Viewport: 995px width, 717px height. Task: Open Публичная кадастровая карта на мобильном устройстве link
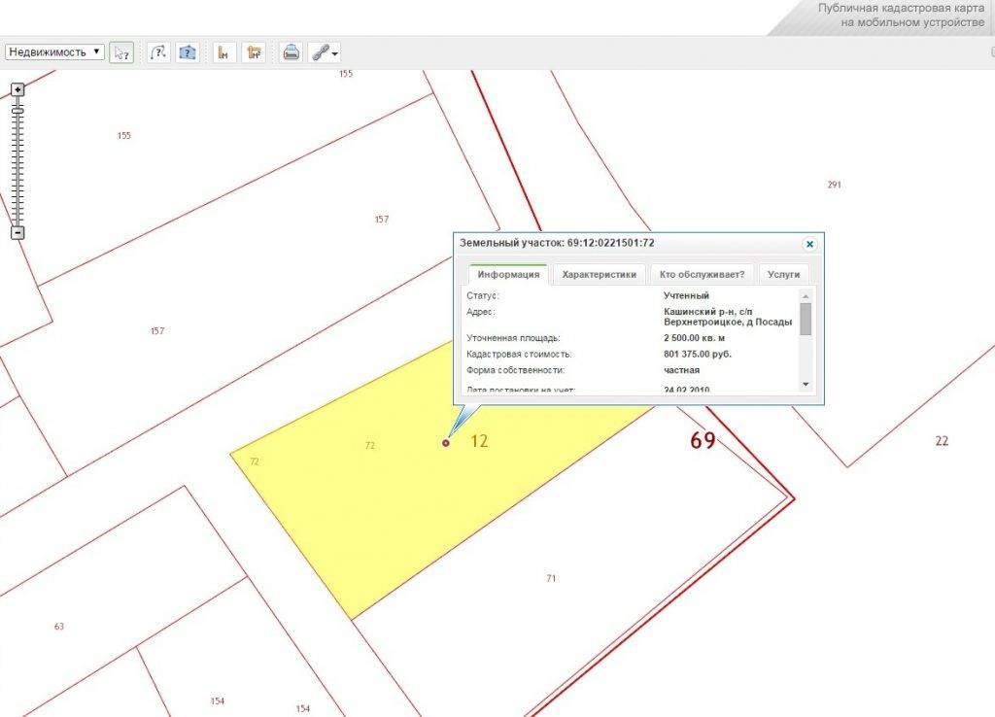(901, 16)
